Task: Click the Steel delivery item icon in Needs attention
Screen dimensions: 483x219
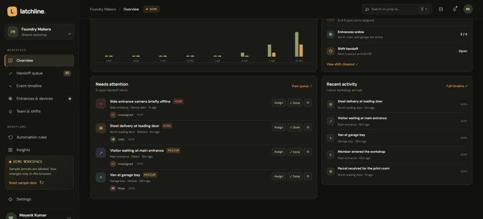Action: tap(101, 128)
